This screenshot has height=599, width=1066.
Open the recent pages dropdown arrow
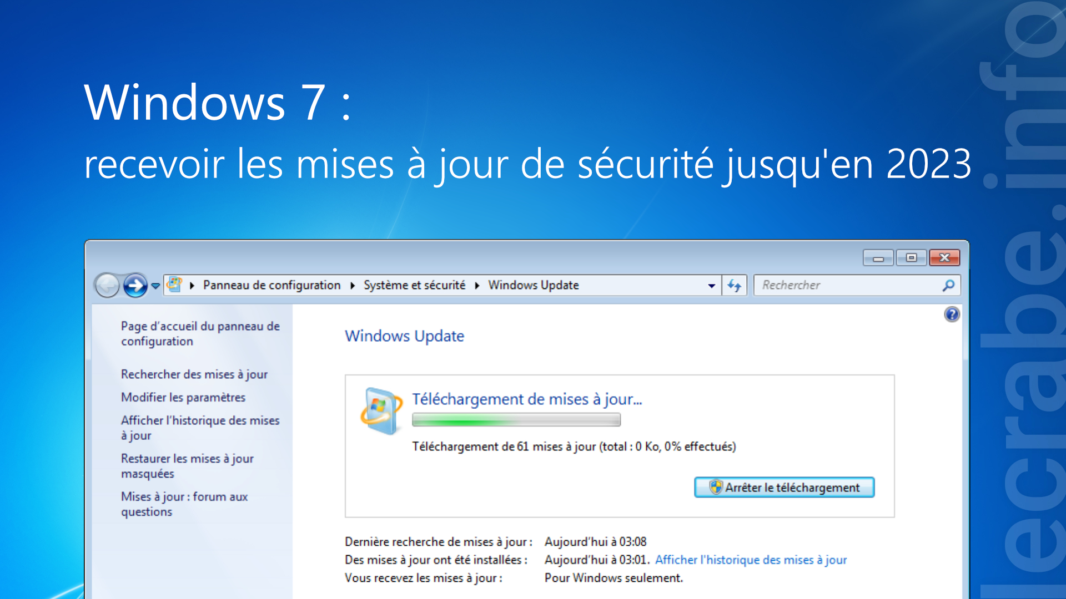[x=155, y=286]
